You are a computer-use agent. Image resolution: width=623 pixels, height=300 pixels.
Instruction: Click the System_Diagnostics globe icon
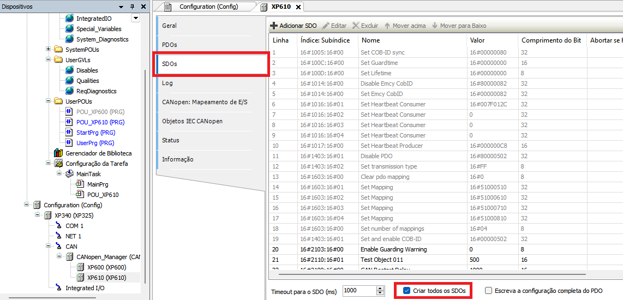tap(69, 39)
